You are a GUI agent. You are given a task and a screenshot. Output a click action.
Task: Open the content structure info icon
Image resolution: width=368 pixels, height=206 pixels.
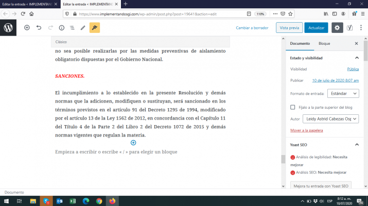61,28
